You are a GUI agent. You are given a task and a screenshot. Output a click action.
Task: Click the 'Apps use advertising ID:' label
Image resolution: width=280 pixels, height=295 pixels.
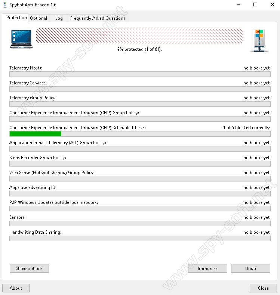pos(33,187)
